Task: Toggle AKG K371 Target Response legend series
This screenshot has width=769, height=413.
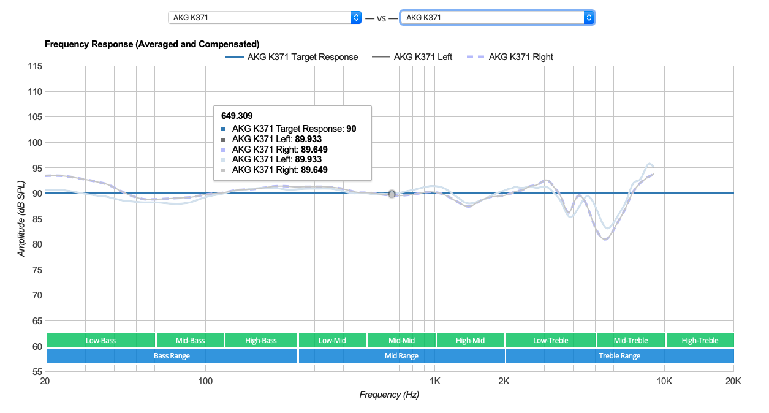Action: pyautogui.click(x=292, y=57)
